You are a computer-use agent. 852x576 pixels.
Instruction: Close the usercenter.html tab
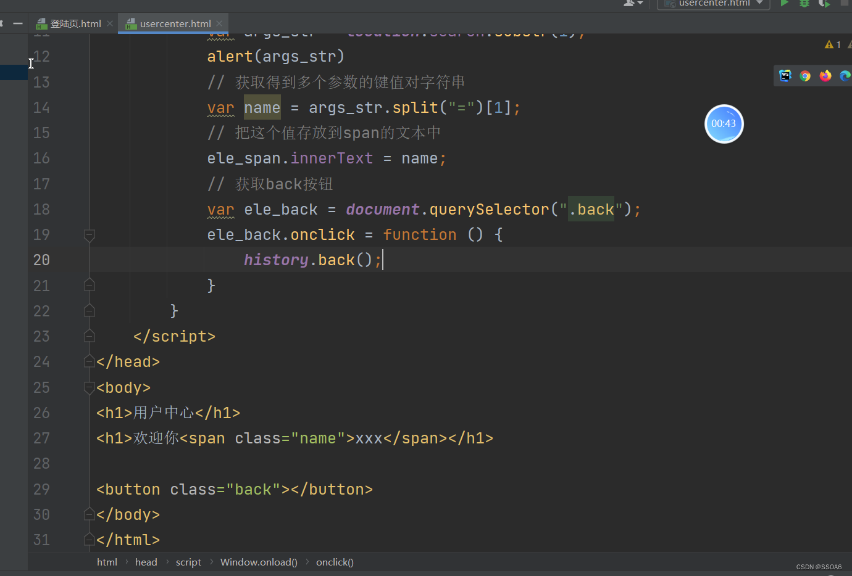[219, 23]
